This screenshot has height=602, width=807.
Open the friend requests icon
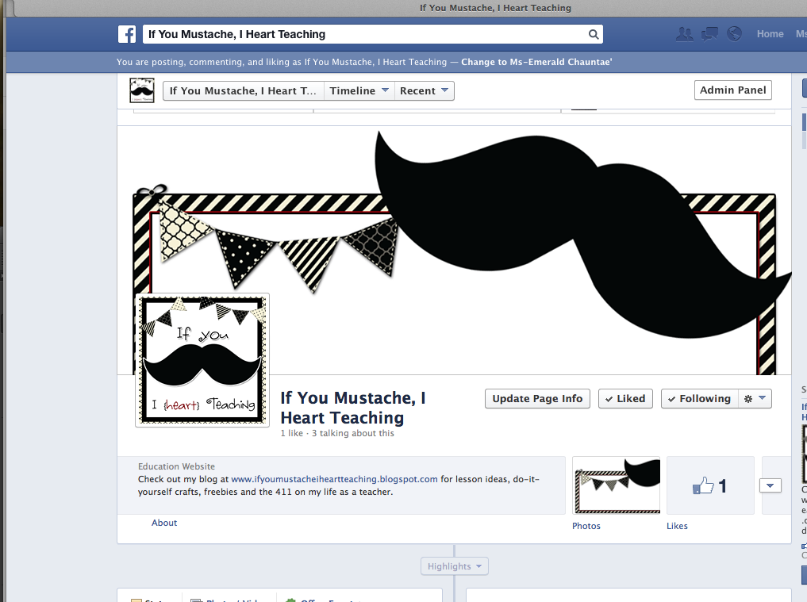click(684, 34)
